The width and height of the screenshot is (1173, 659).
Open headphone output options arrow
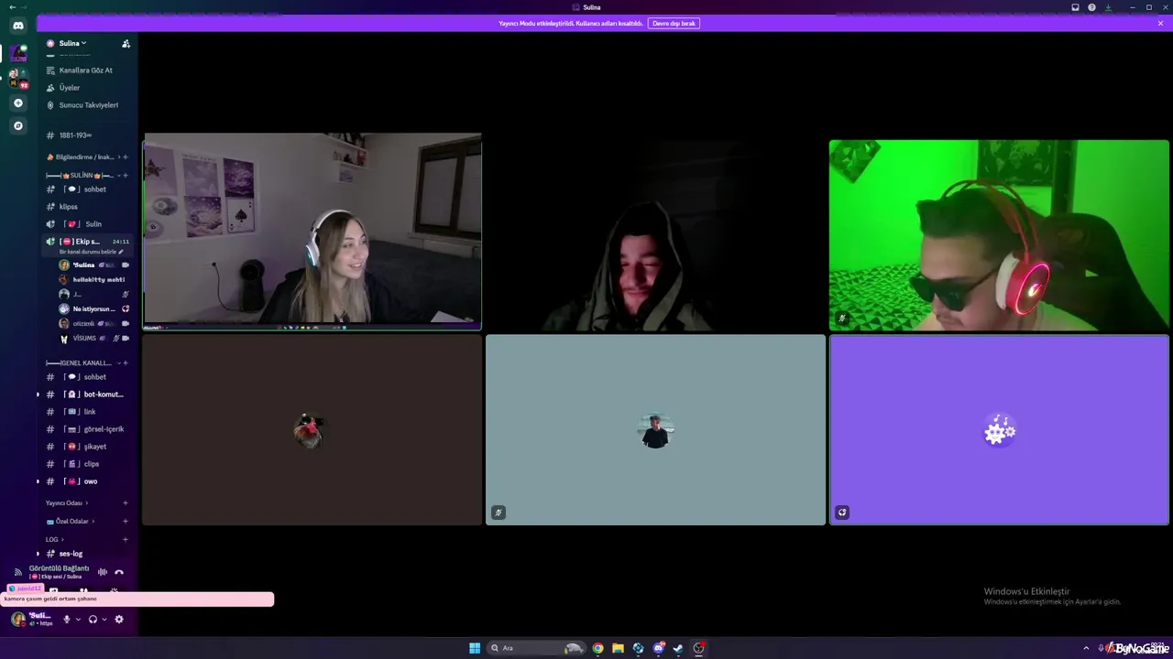pos(104,620)
